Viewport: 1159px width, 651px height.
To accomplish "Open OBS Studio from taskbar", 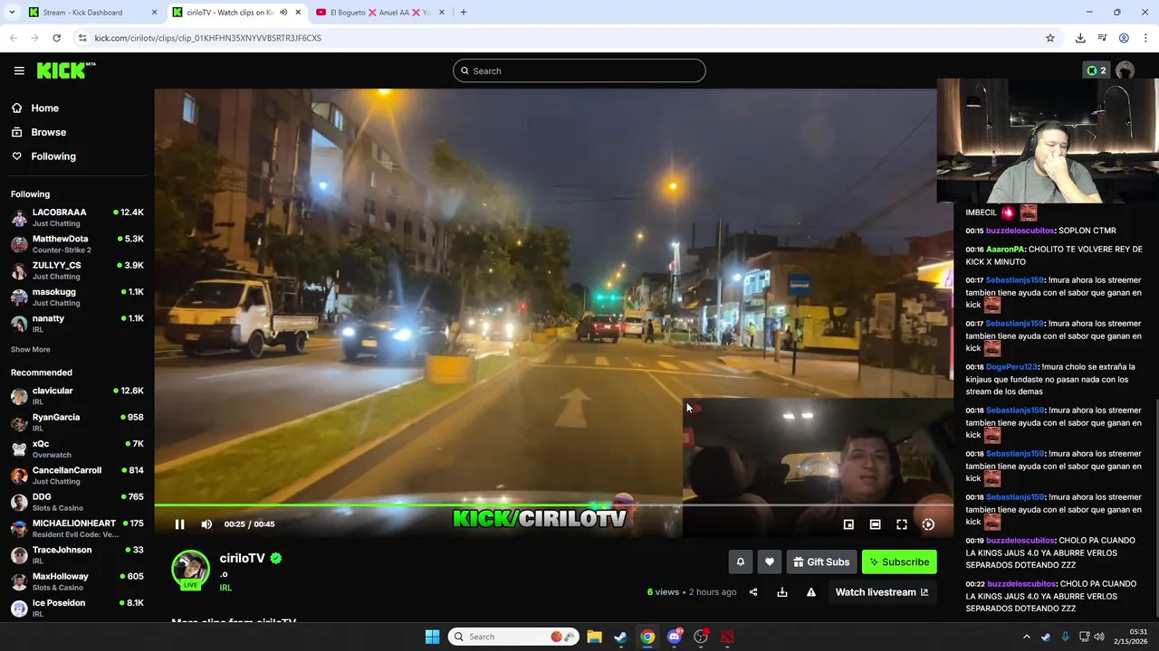I will tap(701, 637).
